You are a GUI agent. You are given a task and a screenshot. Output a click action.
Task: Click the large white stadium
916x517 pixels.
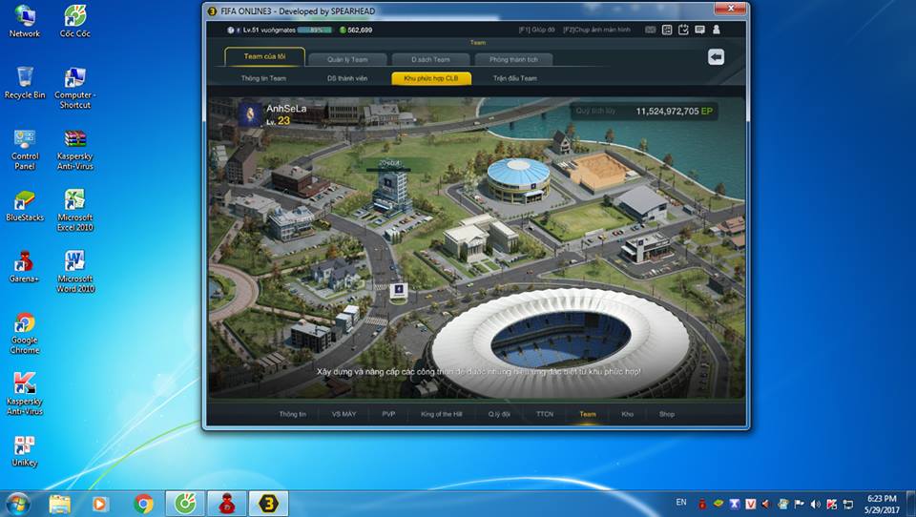pos(561,341)
